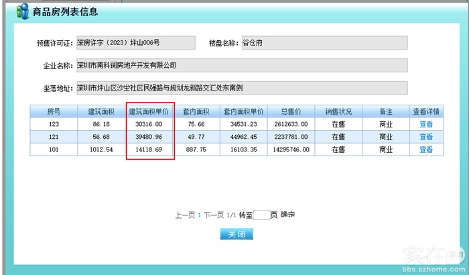The image size is (469, 275).
Task: Click the 房号 column header
Action: [x=54, y=111]
